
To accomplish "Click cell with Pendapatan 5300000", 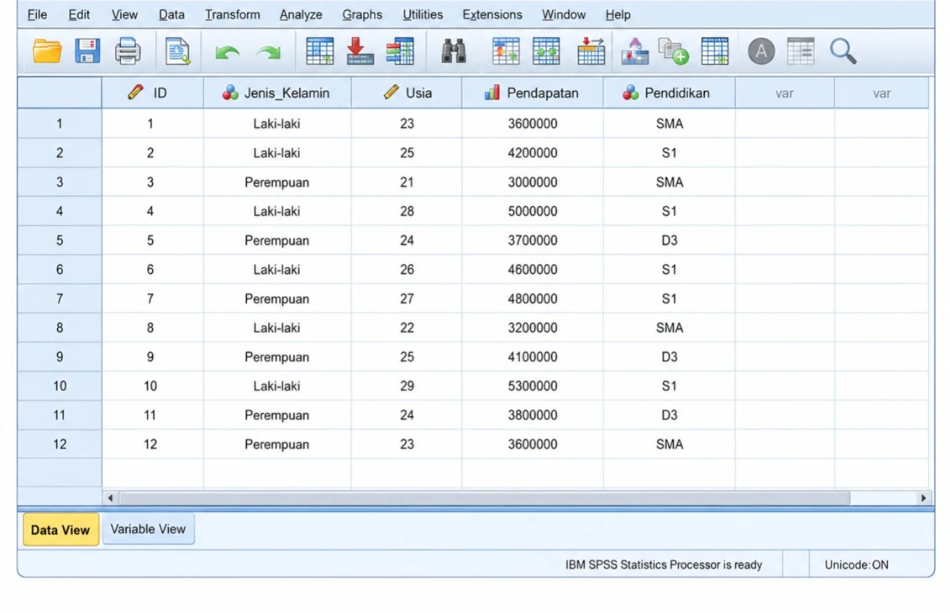I will coord(532,386).
